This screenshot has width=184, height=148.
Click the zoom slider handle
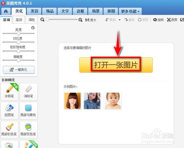point(47,20)
